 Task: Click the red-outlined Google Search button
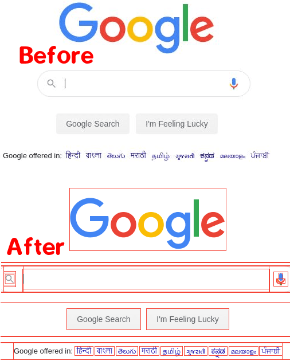pos(104,319)
